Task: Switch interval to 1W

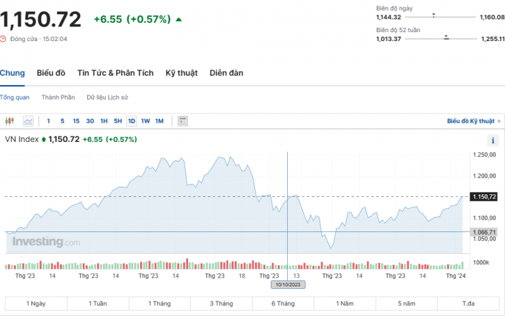Action: click(x=145, y=120)
